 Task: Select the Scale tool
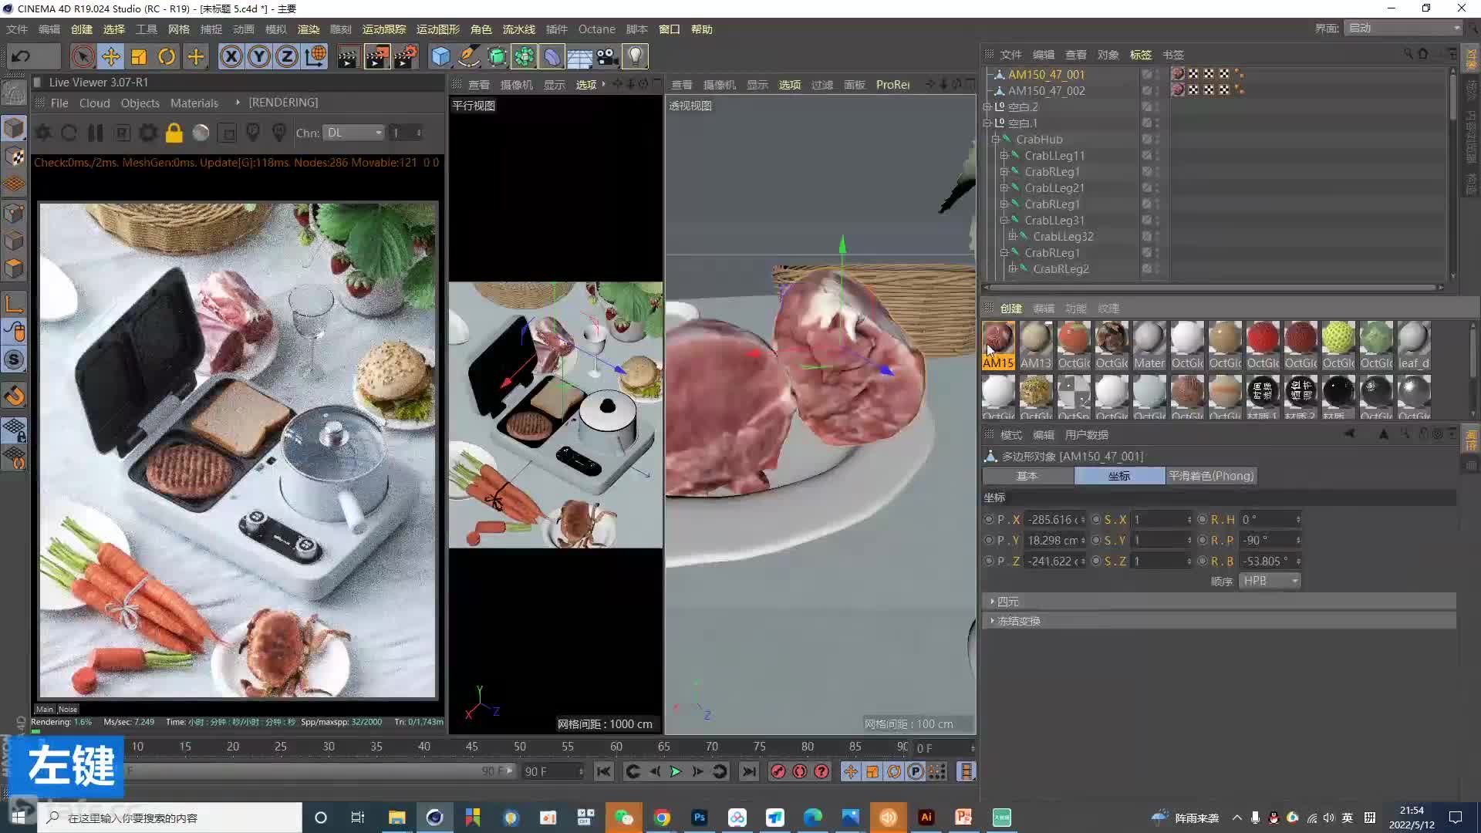pyautogui.click(x=139, y=56)
